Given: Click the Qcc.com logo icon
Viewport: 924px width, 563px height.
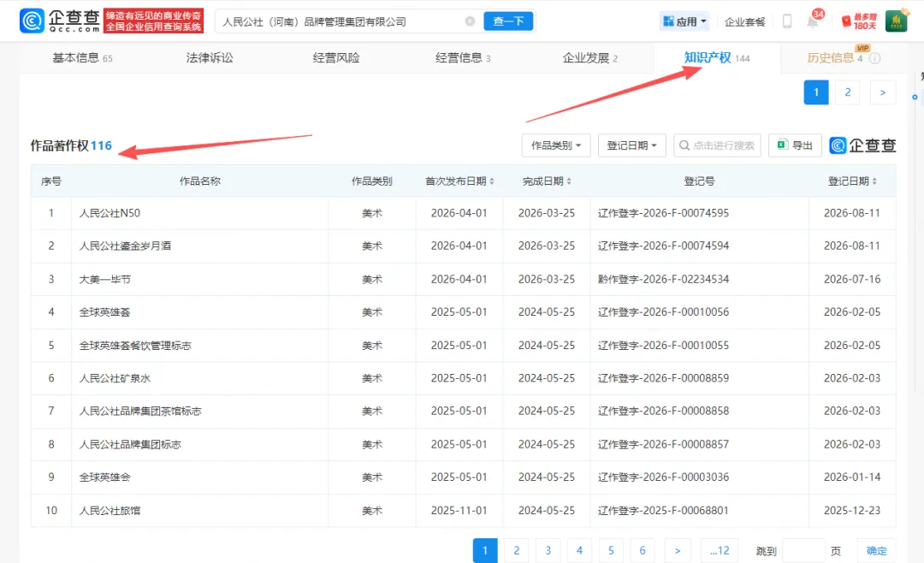Looking at the screenshot, I should pos(32,21).
